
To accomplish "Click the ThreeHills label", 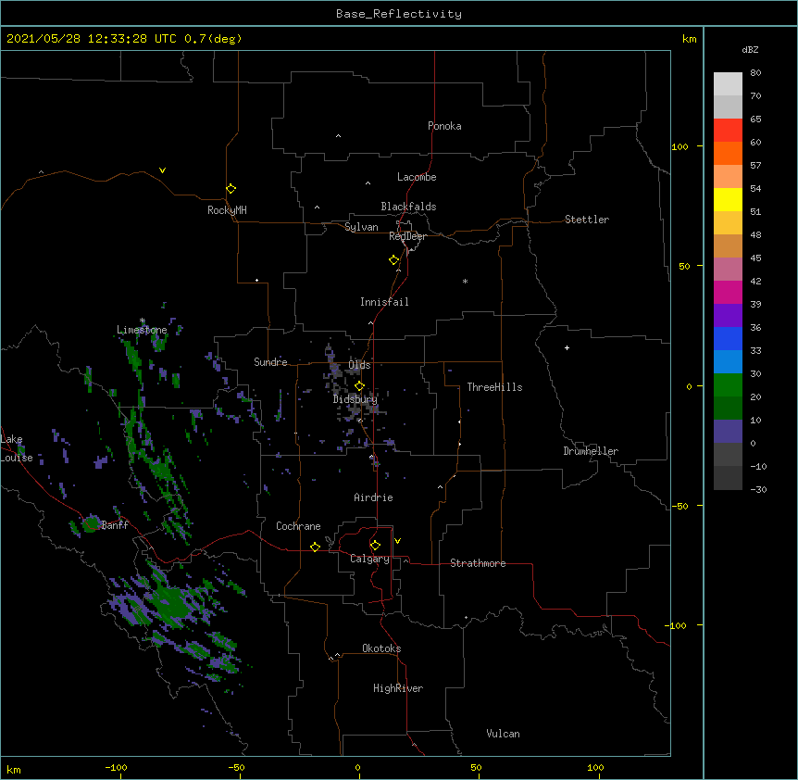I will click(494, 387).
